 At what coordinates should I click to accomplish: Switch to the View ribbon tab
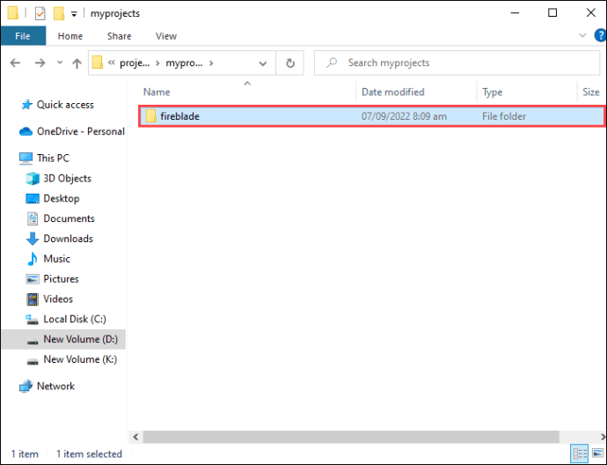[x=165, y=36]
